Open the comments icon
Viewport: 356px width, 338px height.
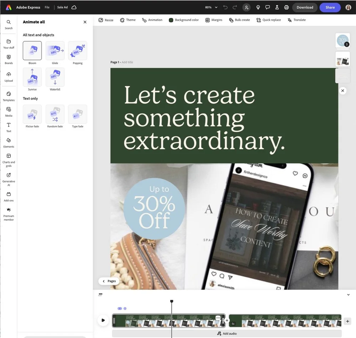tap(267, 7)
